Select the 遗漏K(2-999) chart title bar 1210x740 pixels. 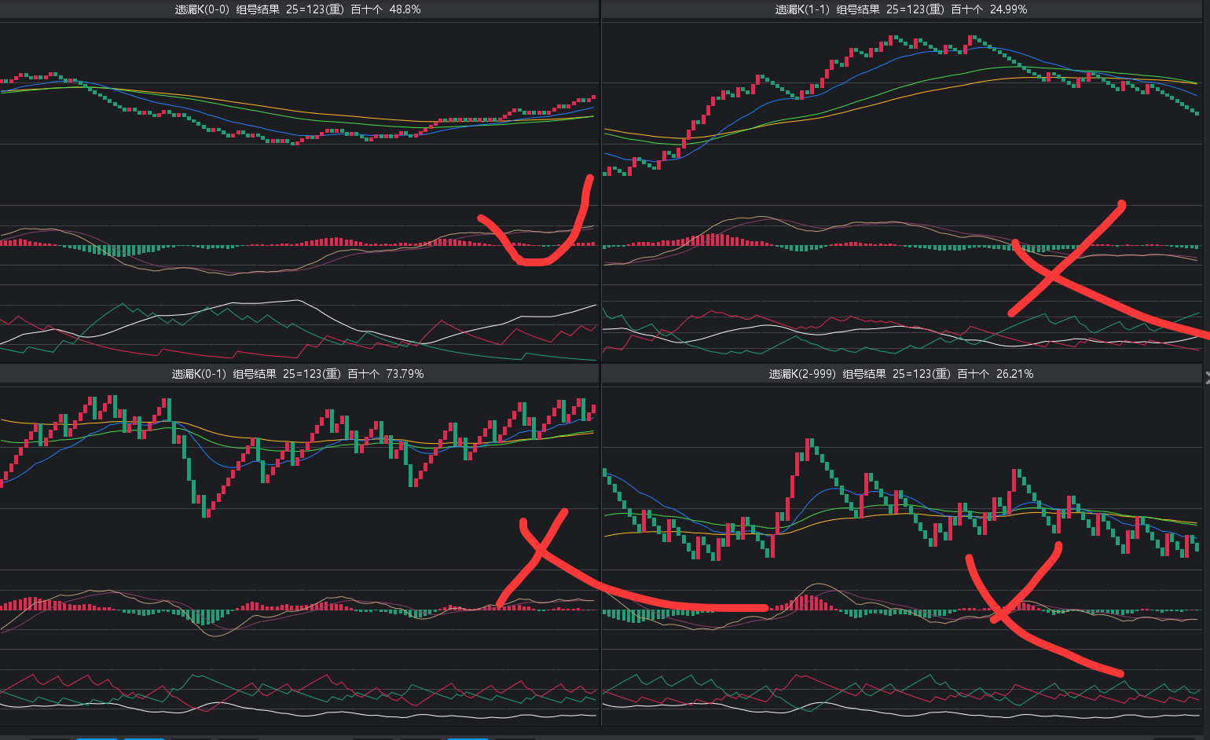click(x=900, y=374)
